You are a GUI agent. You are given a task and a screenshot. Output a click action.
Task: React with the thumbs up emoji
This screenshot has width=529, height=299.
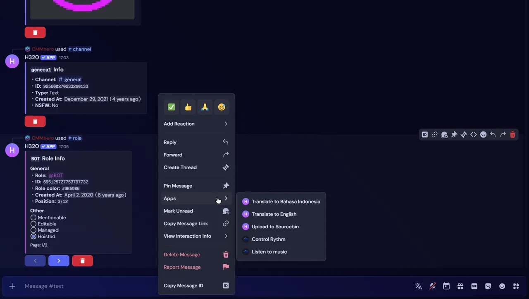(188, 107)
